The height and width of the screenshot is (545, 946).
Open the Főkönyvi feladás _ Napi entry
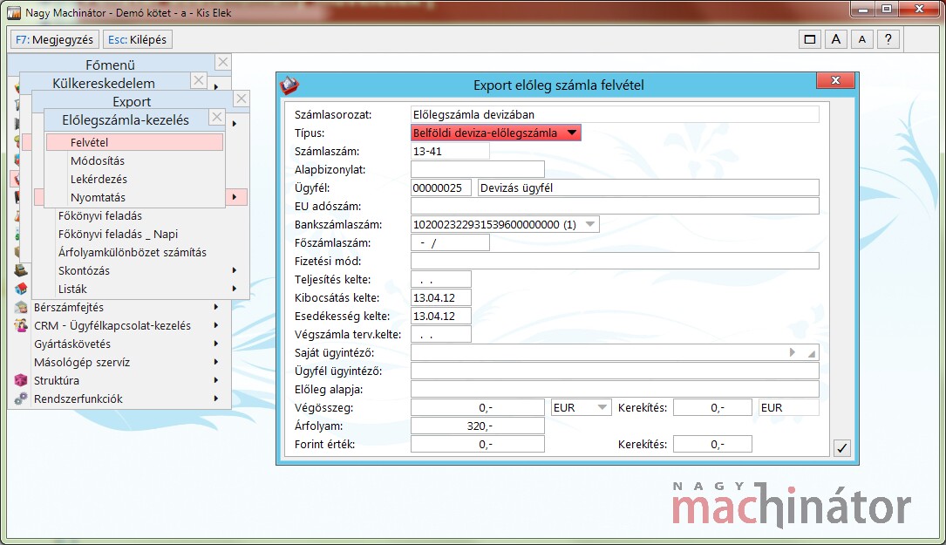pos(118,235)
